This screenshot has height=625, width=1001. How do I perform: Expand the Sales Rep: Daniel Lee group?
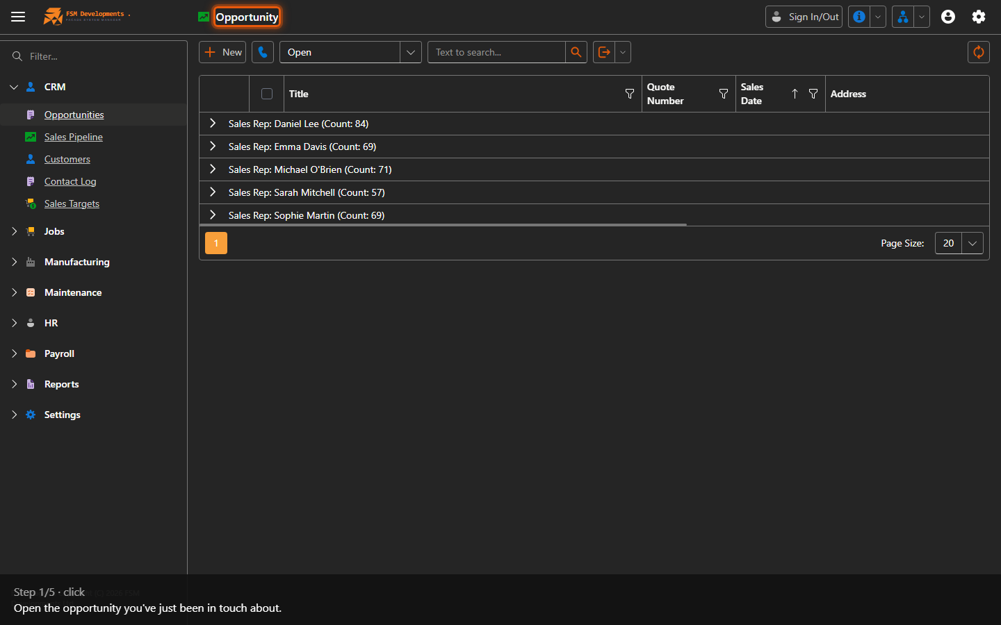click(213, 124)
